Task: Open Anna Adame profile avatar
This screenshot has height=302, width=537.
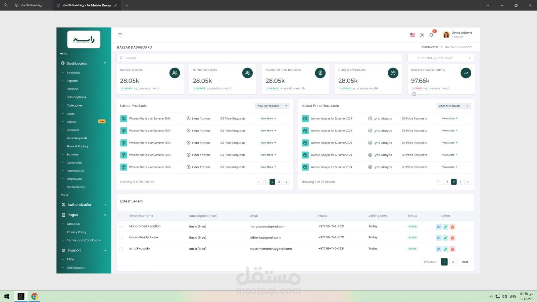Action: (x=446, y=35)
